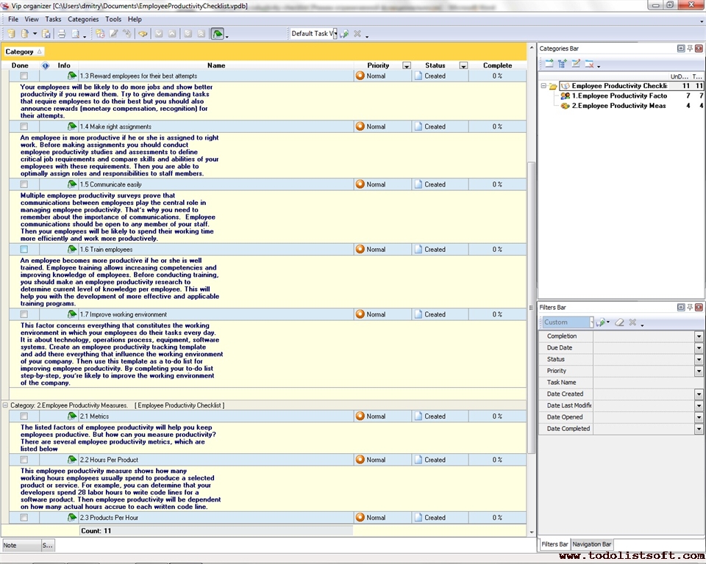Pin the Categories Bar panel
Image resolution: width=706 pixels, height=564 pixels.
(689, 48)
